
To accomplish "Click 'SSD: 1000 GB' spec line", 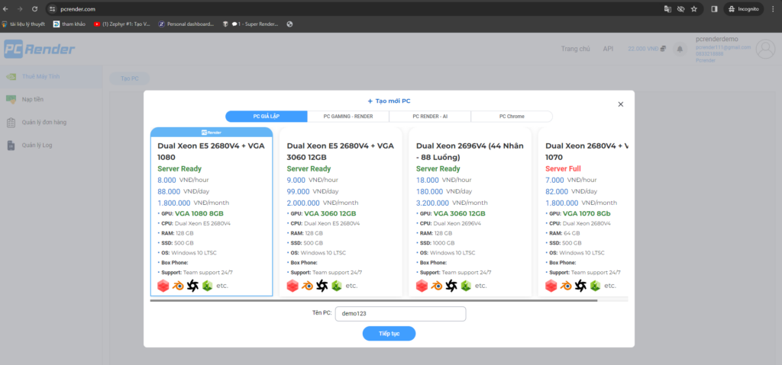I will [x=438, y=243].
